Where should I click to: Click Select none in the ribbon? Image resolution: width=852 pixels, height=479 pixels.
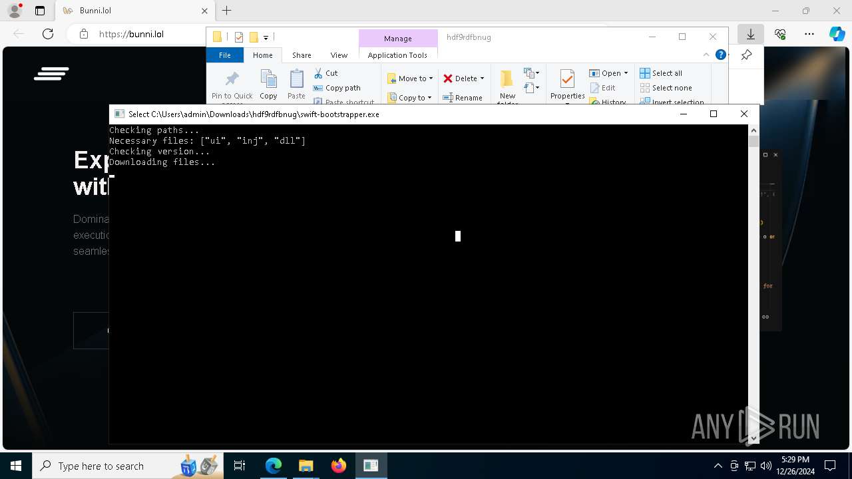pyautogui.click(x=666, y=88)
